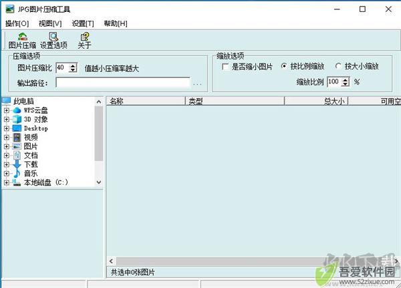401x288 pixels.
Task: Click the output path browse button
Action: [197, 83]
